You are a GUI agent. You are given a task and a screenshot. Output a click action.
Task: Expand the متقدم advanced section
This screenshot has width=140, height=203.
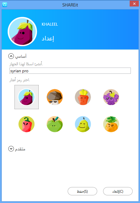point(11,149)
